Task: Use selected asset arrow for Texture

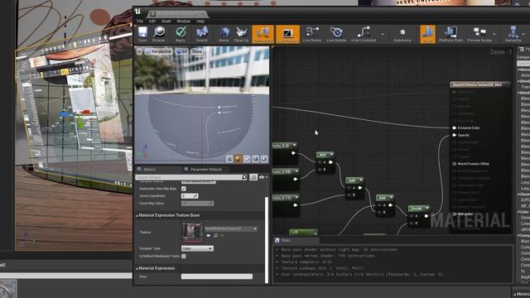Action: tap(209, 235)
